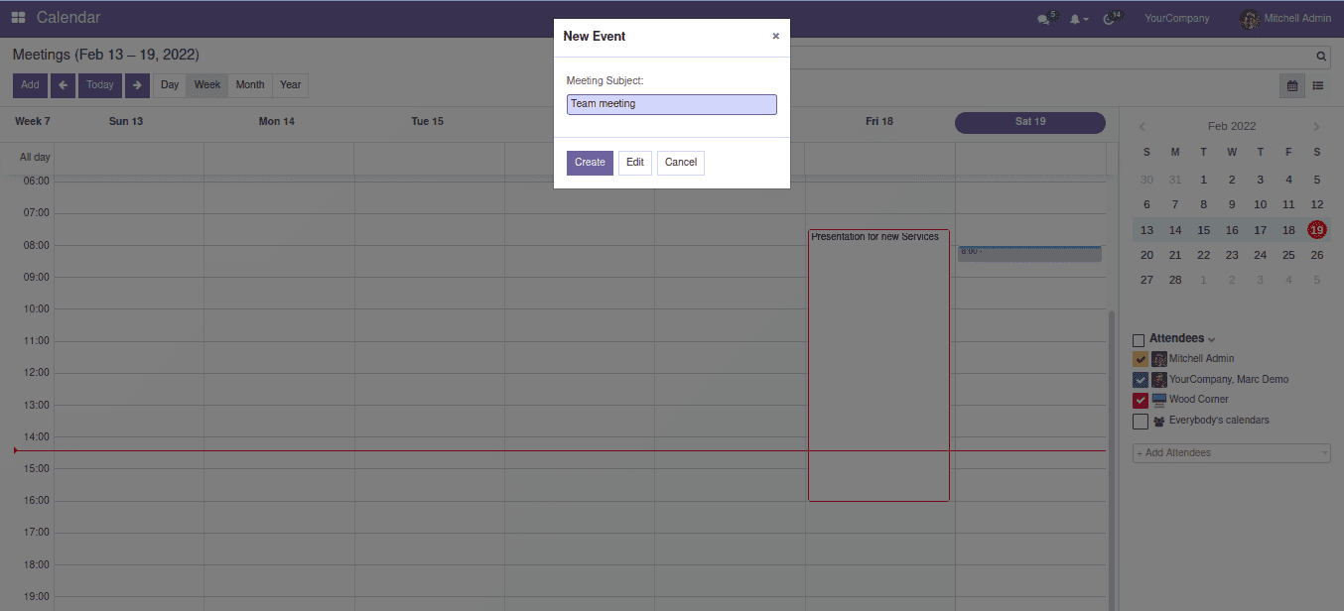The width and height of the screenshot is (1344, 611).
Task: Click the Meeting Subject input field
Action: coord(671,104)
